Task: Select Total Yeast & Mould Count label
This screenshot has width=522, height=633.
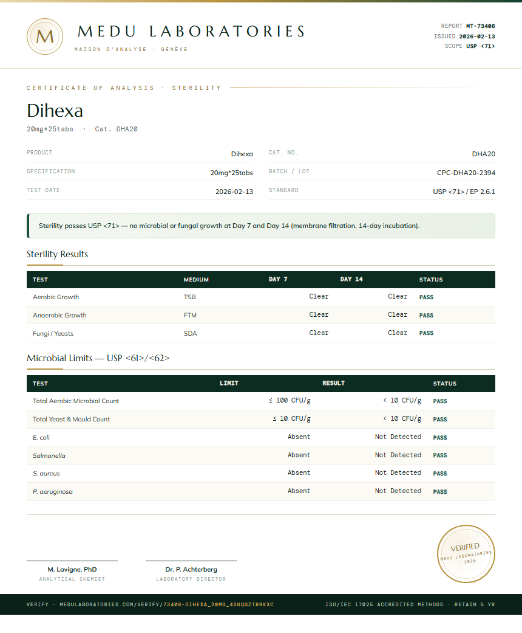Action: click(71, 419)
